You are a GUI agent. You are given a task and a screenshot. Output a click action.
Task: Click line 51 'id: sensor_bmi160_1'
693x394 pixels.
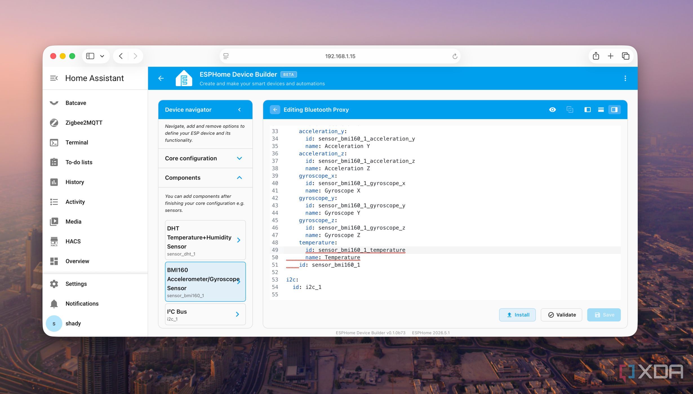330,265
